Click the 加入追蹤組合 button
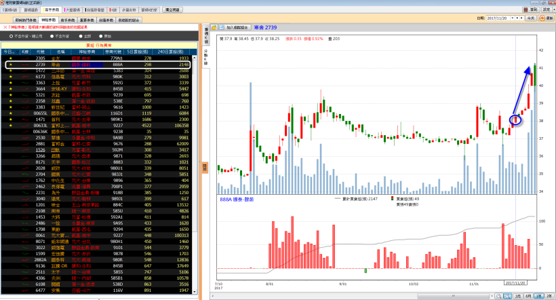Viewport: 556px width, 300px height. tap(232, 27)
